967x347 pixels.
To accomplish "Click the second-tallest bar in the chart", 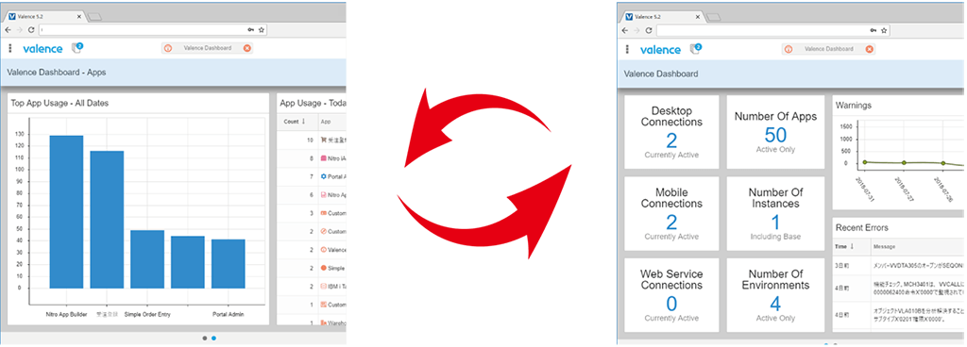I will click(107, 220).
